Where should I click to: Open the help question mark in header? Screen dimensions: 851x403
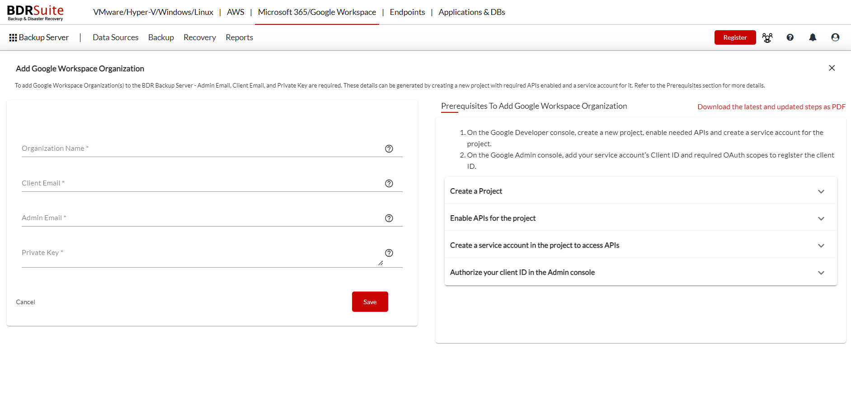[x=790, y=37]
